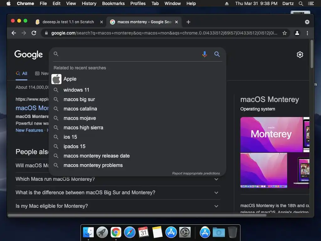Viewport: 321px width, 241px height.
Task: Click the vertical page scrollbar
Action: coord(312,54)
